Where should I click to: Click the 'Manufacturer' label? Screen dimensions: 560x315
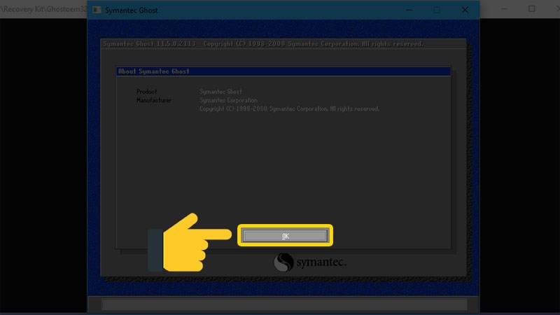pyautogui.click(x=154, y=100)
